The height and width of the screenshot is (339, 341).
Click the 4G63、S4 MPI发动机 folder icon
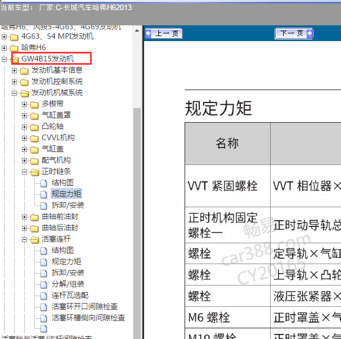pyautogui.click(x=14, y=37)
